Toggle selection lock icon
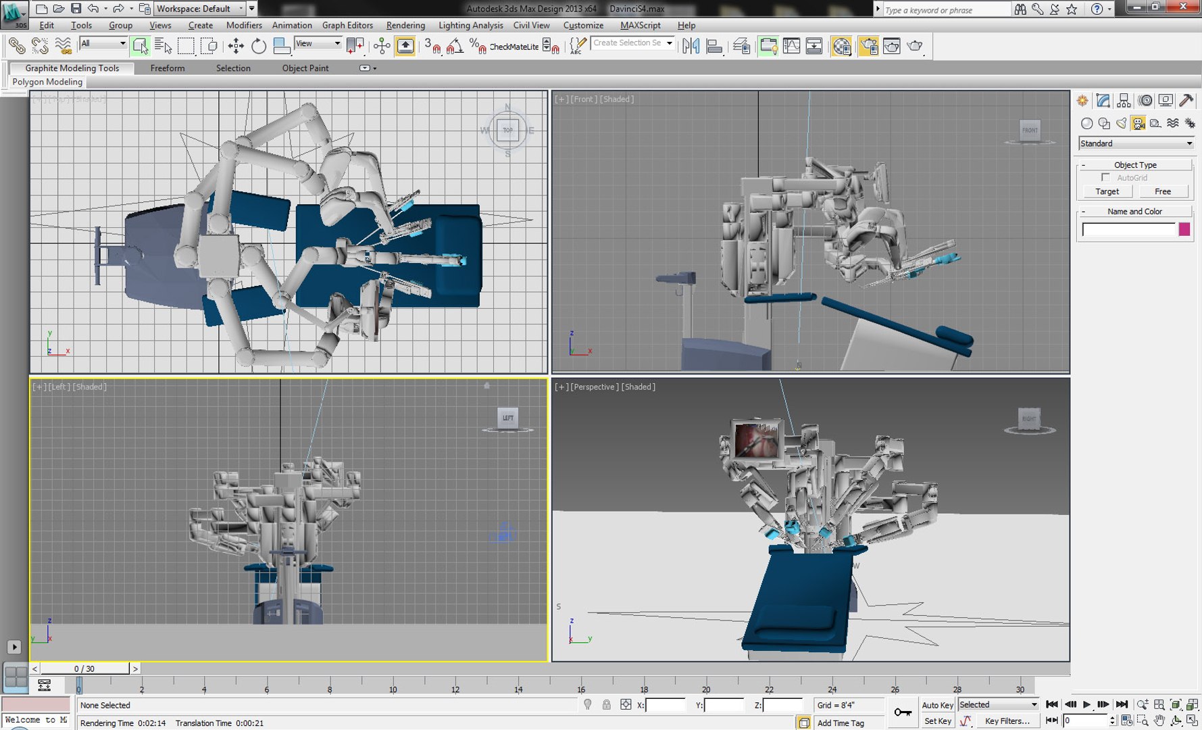Viewport: 1202px width, 730px height. pyautogui.click(x=606, y=705)
